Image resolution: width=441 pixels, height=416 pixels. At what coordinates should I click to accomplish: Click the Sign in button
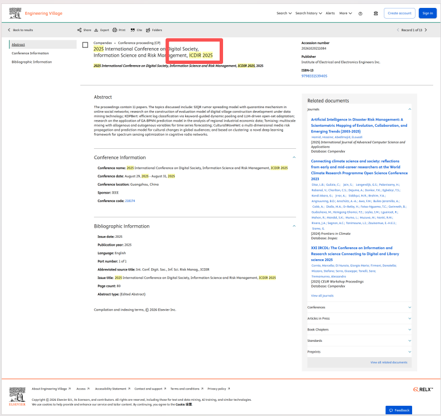click(427, 13)
